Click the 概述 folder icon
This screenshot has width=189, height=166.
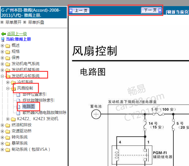coord(8,46)
